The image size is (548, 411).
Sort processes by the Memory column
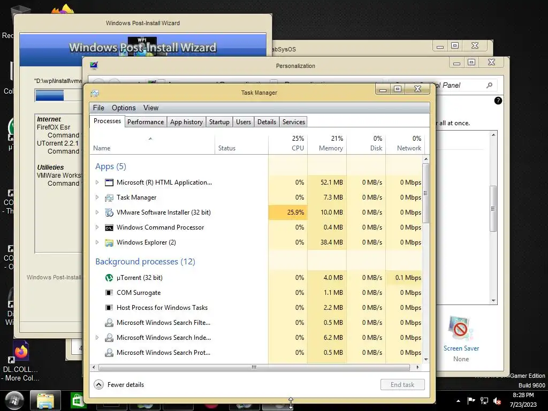point(327,144)
